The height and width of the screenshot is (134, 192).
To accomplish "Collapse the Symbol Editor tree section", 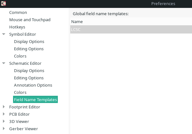I will (x=4, y=34).
